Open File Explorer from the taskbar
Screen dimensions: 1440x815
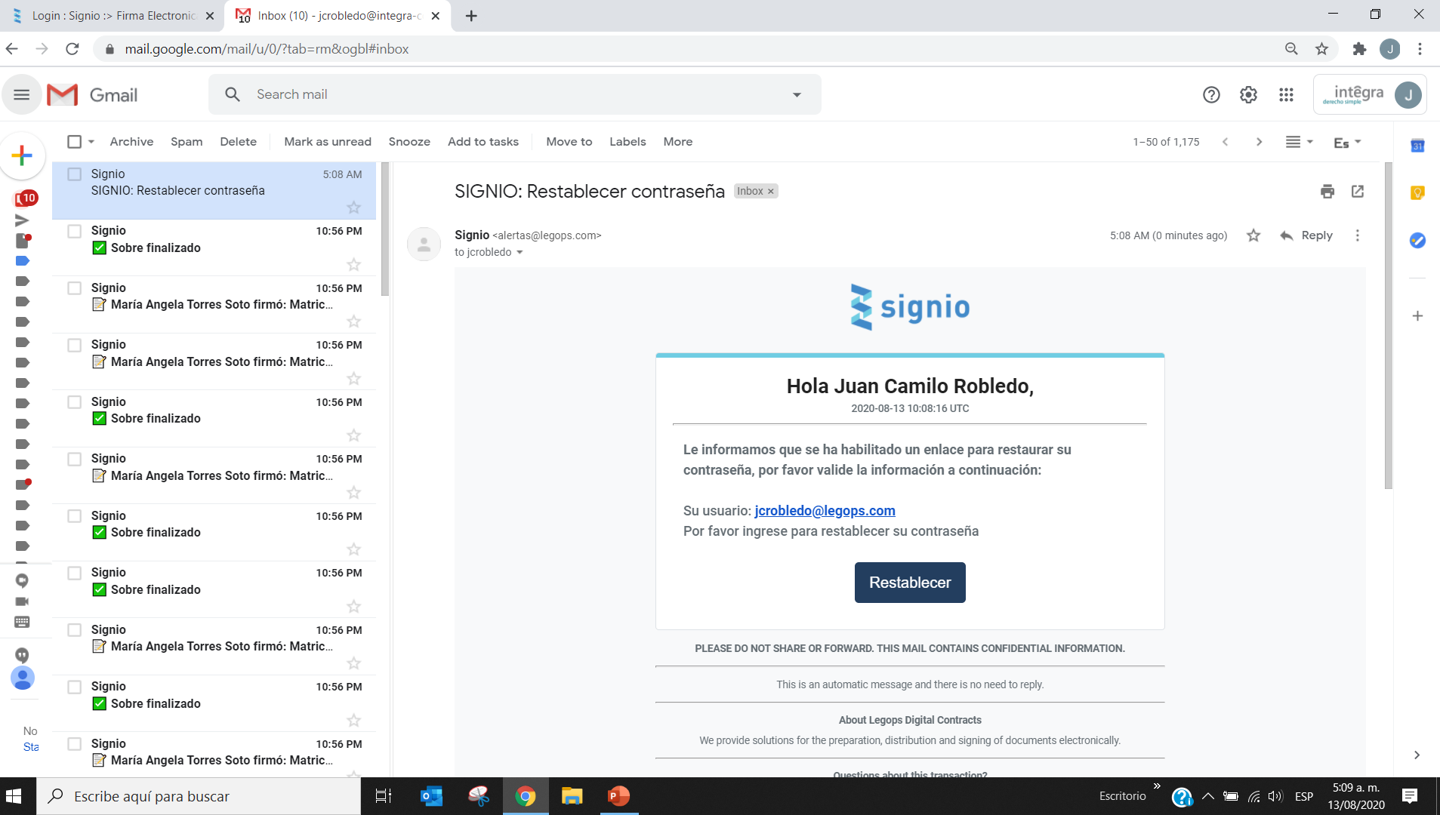click(572, 796)
